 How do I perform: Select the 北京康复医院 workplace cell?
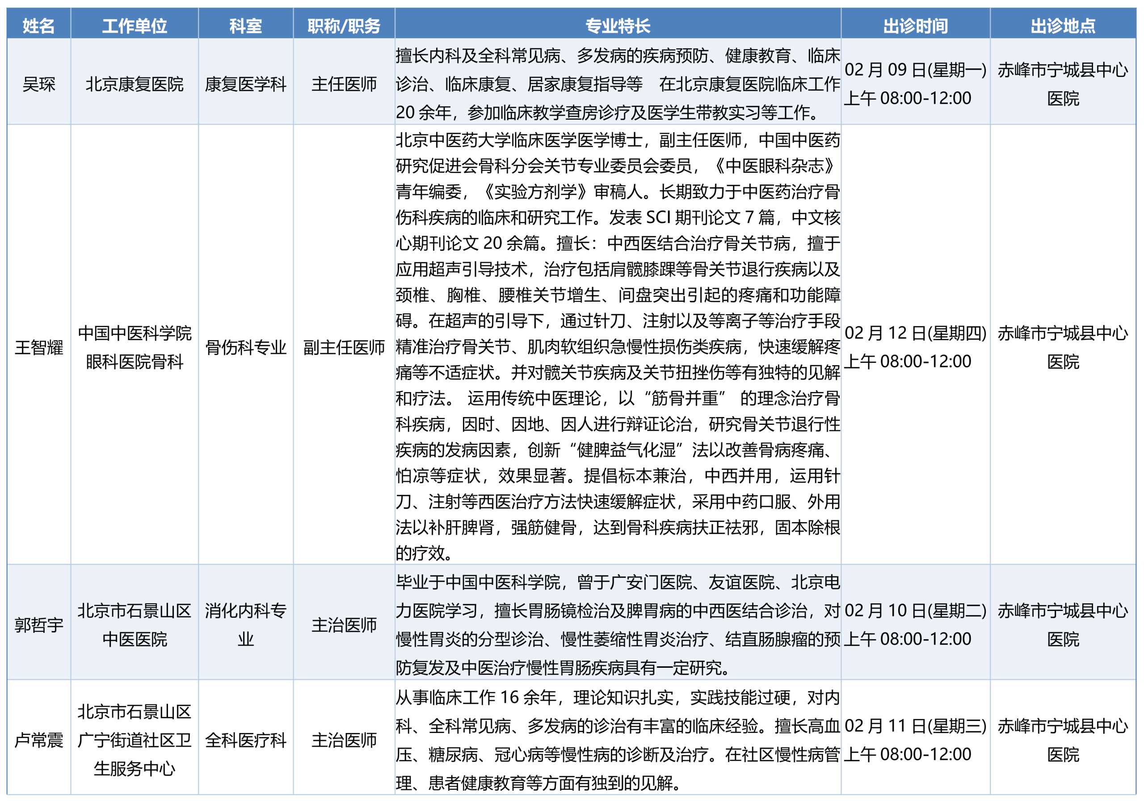(135, 84)
